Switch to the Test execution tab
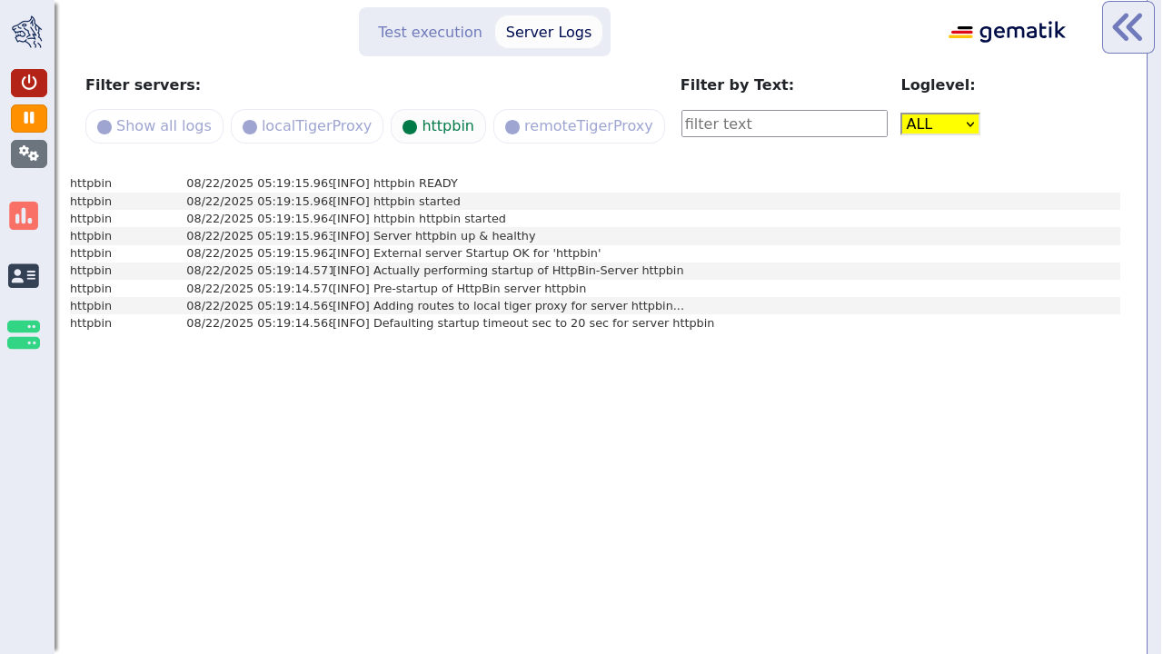The height and width of the screenshot is (654, 1163). coord(430,33)
